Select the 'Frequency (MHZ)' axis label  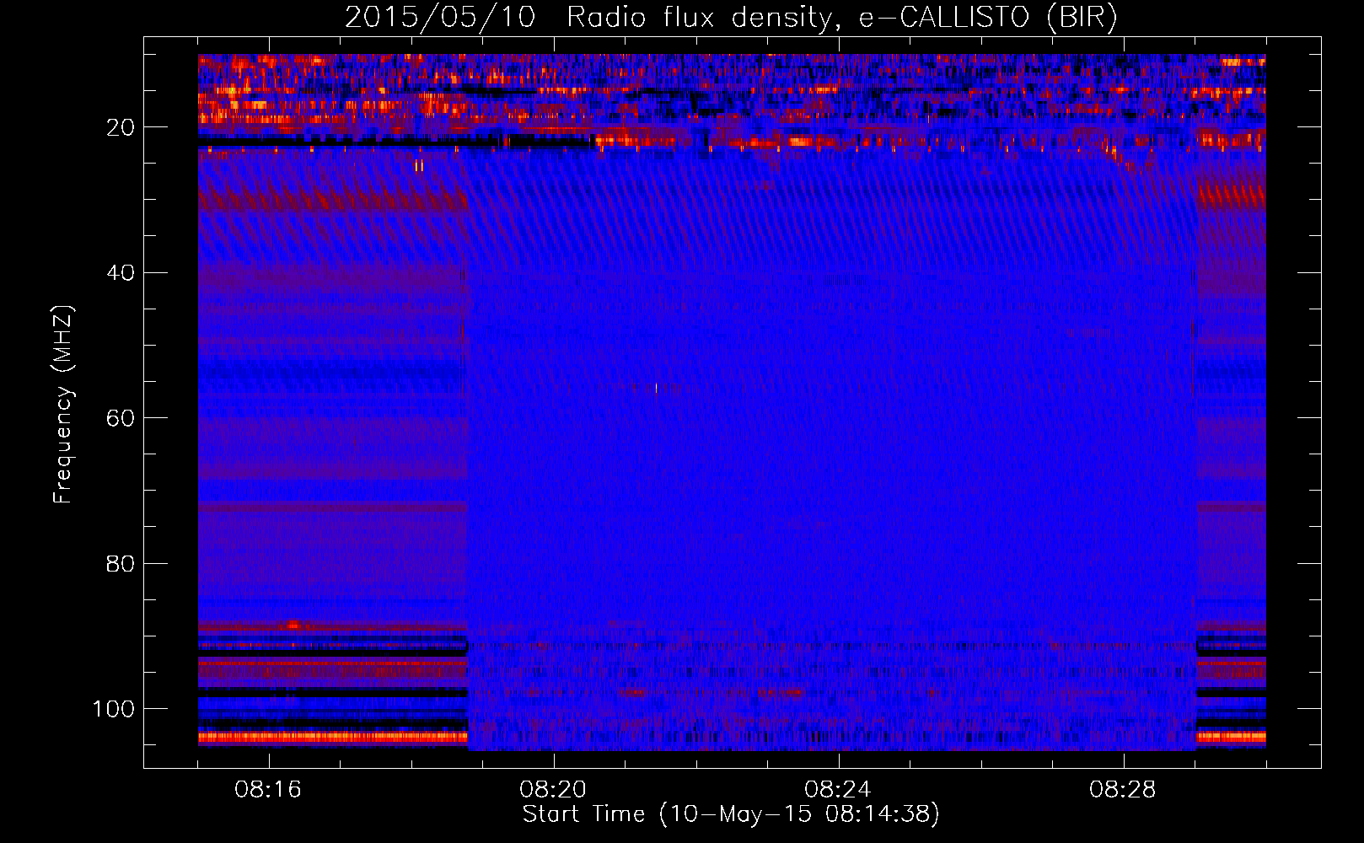63,404
